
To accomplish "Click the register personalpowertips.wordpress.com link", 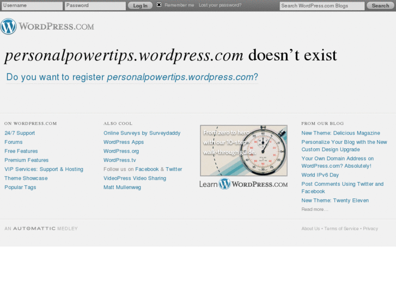I will pyautogui.click(x=132, y=77).
